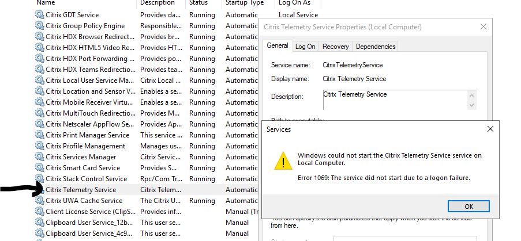
Task: Open the Recovery tab
Action: click(x=336, y=47)
